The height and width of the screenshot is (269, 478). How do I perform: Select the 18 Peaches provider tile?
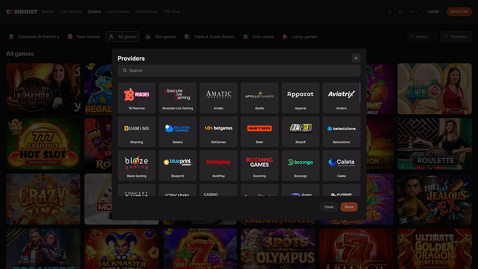[137, 98]
